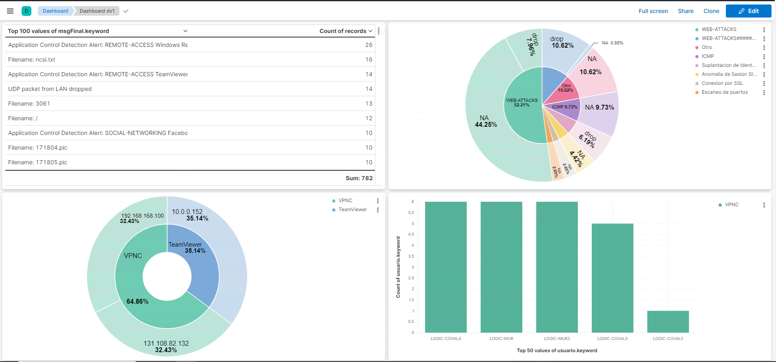Open options for Conexion por SSL legend
Screen dimensions: 776x362
tap(764, 84)
